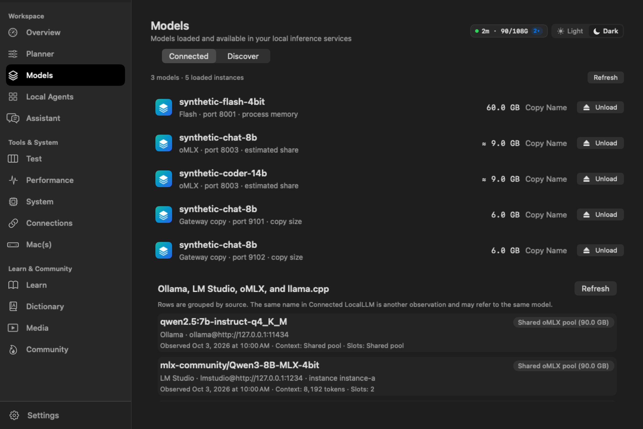Unload synthetic-chat-8b on port 8003

pyautogui.click(x=600, y=143)
